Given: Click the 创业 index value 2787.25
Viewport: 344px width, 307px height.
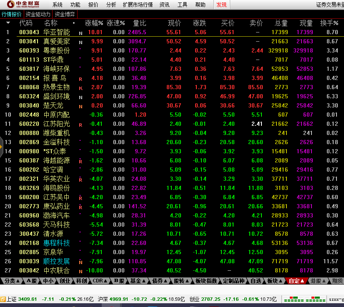Looking at the screenshot, I should [211, 299].
